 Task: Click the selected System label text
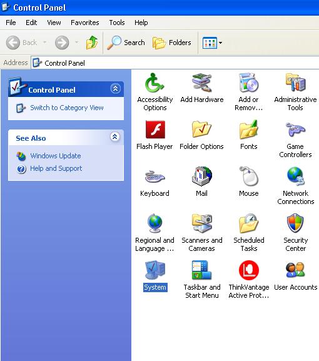coord(155,287)
